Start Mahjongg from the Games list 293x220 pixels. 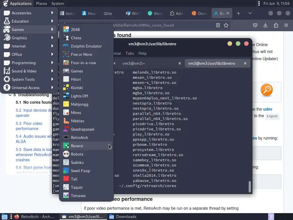(x=86, y=104)
